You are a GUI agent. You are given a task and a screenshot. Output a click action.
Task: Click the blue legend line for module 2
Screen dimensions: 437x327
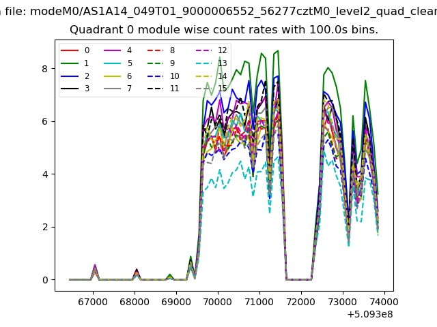point(70,76)
